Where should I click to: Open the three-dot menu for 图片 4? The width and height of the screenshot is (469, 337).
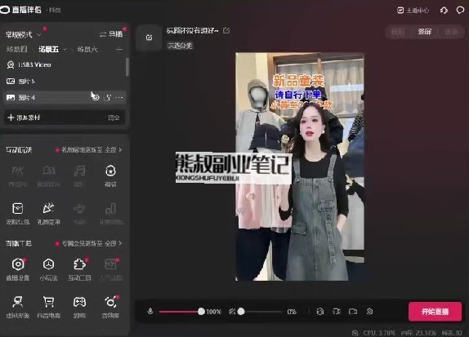pos(119,97)
